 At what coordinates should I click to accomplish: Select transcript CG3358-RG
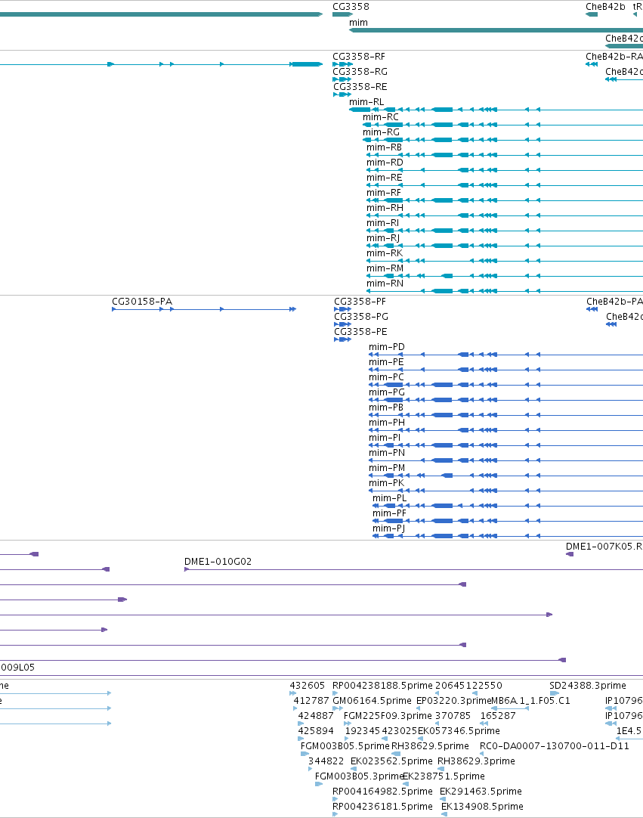(360, 72)
